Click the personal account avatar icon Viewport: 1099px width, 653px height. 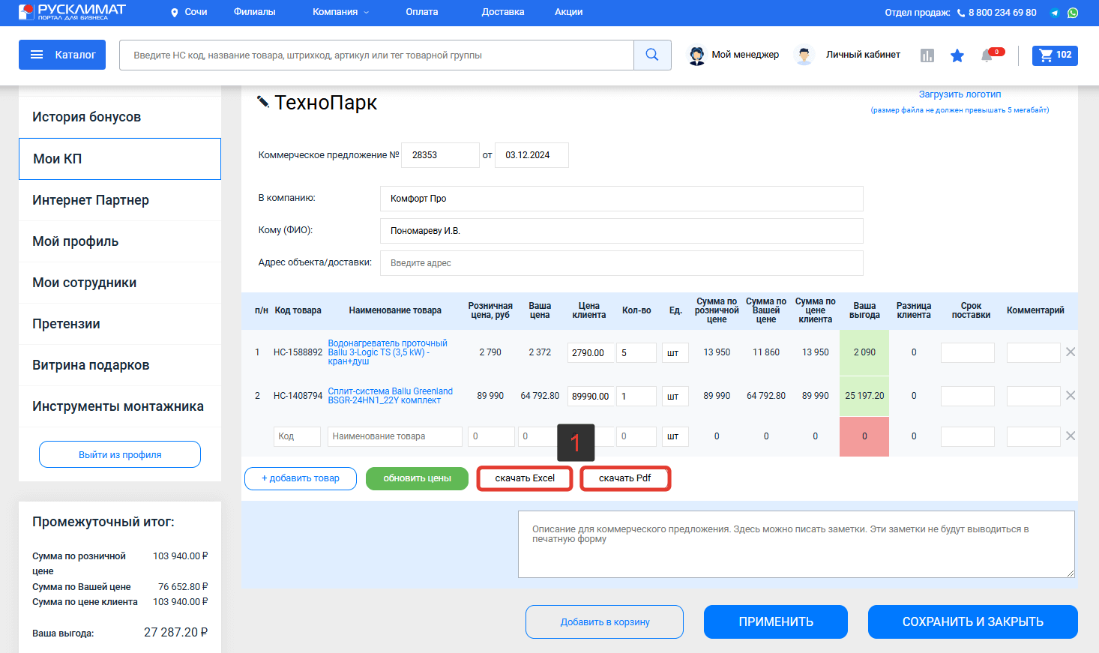[x=804, y=55]
